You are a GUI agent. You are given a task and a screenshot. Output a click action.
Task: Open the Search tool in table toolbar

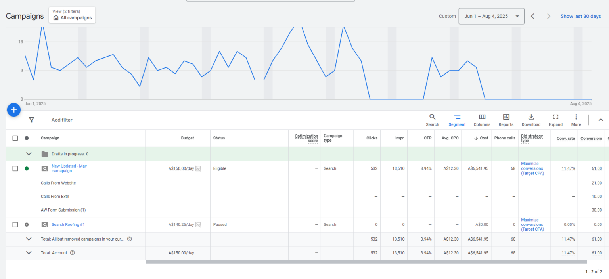pyautogui.click(x=432, y=120)
